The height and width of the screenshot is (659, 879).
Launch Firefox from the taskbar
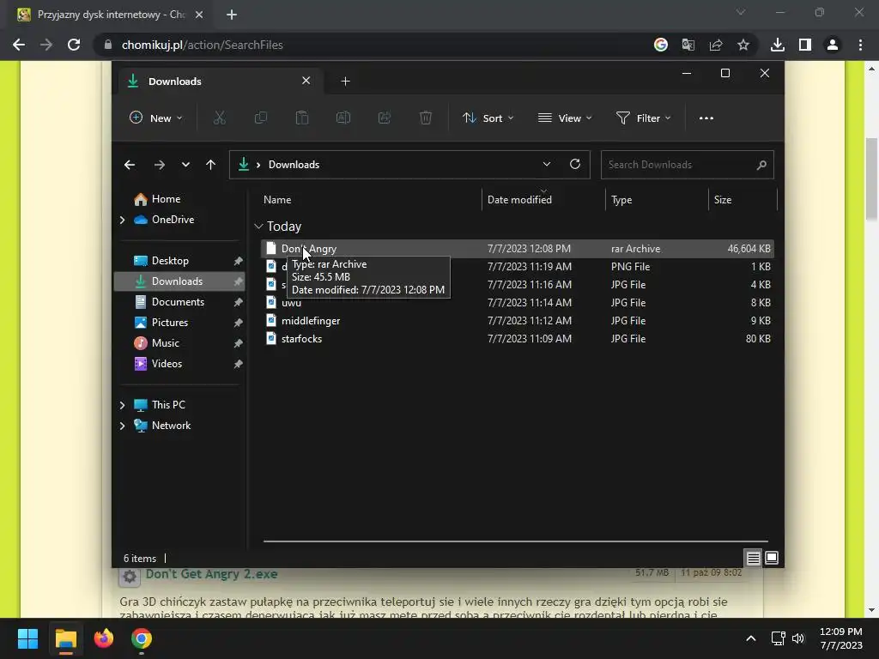(104, 638)
